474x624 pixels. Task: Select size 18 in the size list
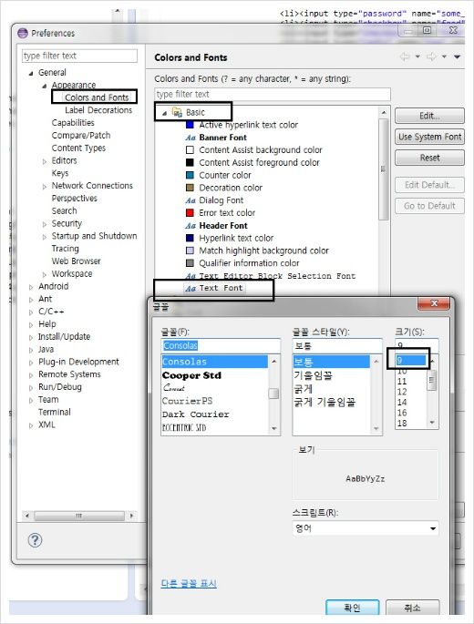[x=411, y=423]
